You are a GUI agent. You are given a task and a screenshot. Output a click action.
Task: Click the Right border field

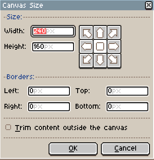point(49,107)
